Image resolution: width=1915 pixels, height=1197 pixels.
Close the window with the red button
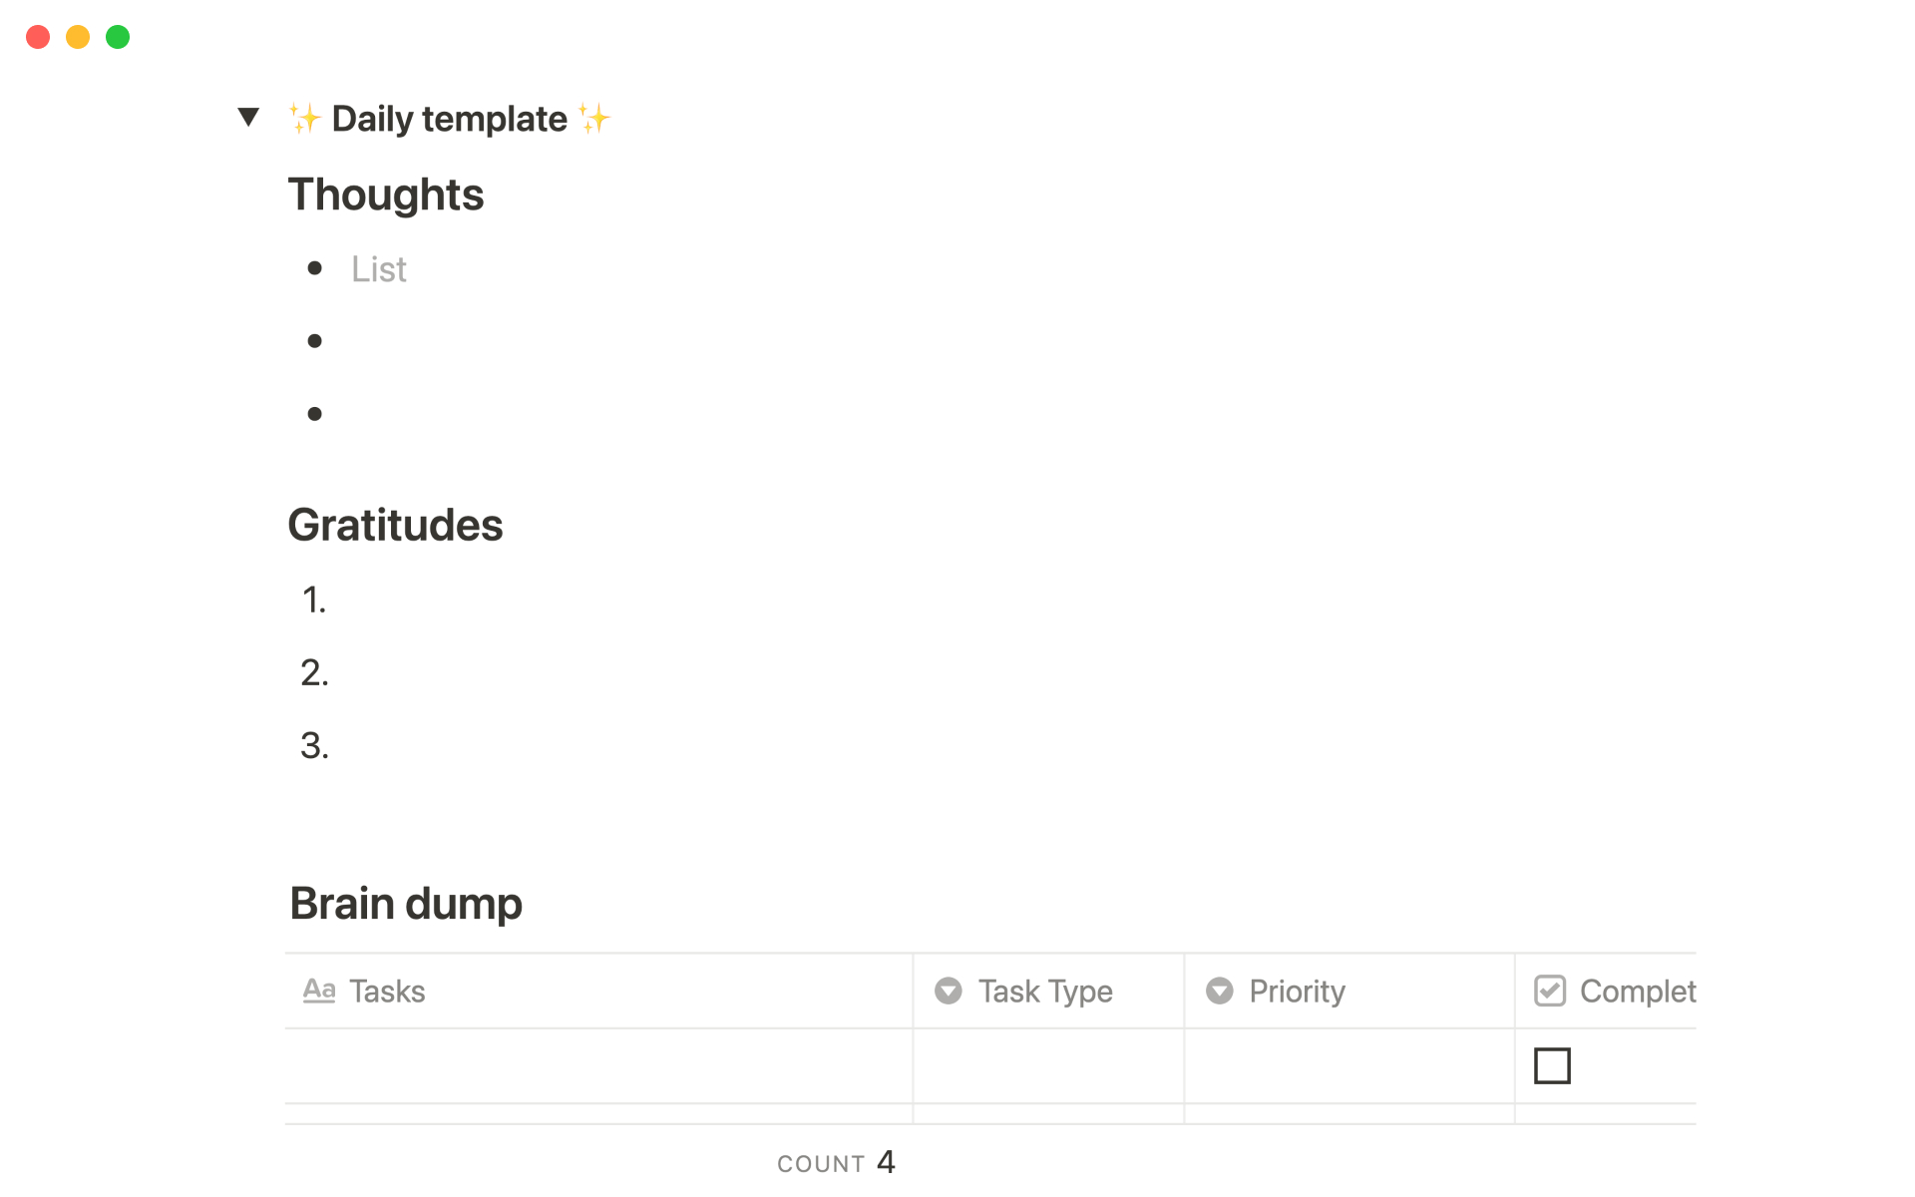(38, 37)
